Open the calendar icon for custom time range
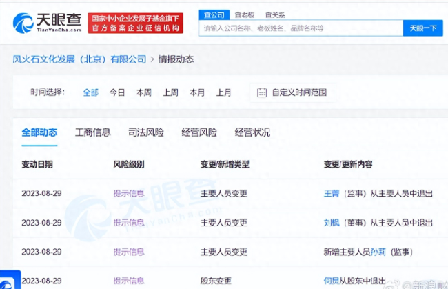 tap(262, 92)
